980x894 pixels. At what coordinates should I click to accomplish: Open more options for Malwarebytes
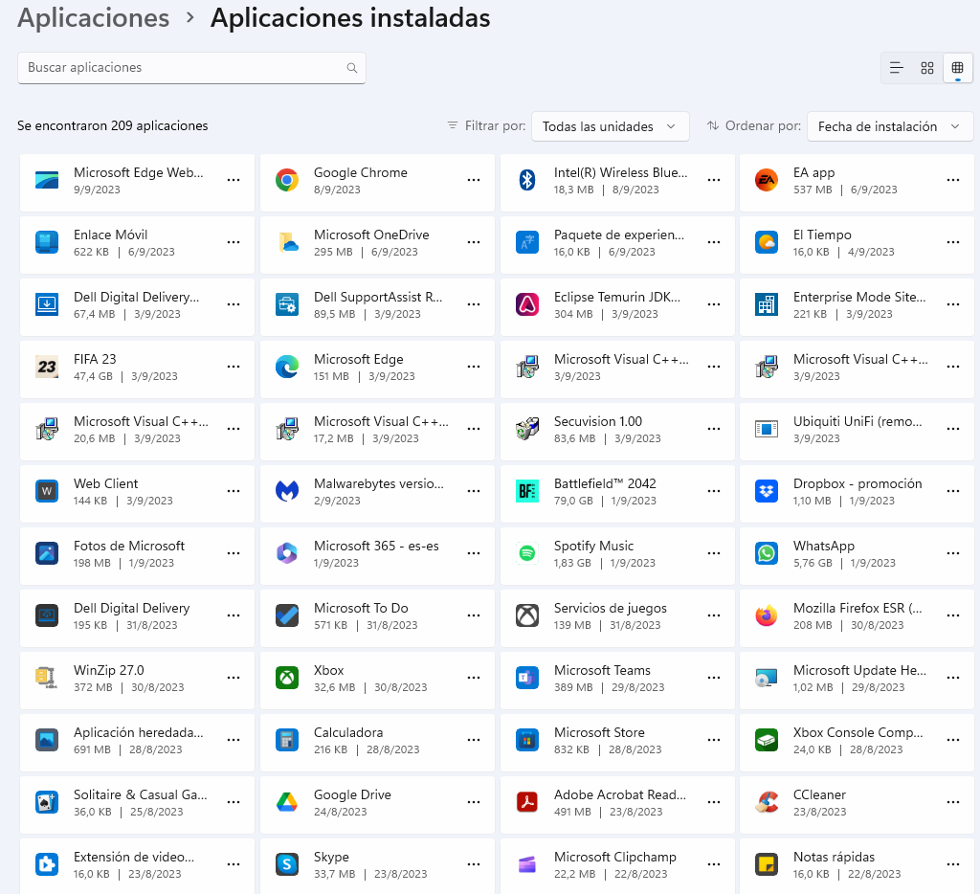pos(474,491)
